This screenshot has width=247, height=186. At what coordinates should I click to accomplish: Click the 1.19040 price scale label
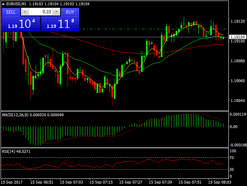[x=238, y=101]
